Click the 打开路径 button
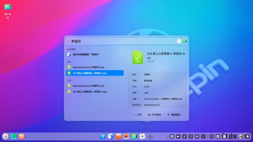This screenshot has height=142, width=253. coord(155,115)
